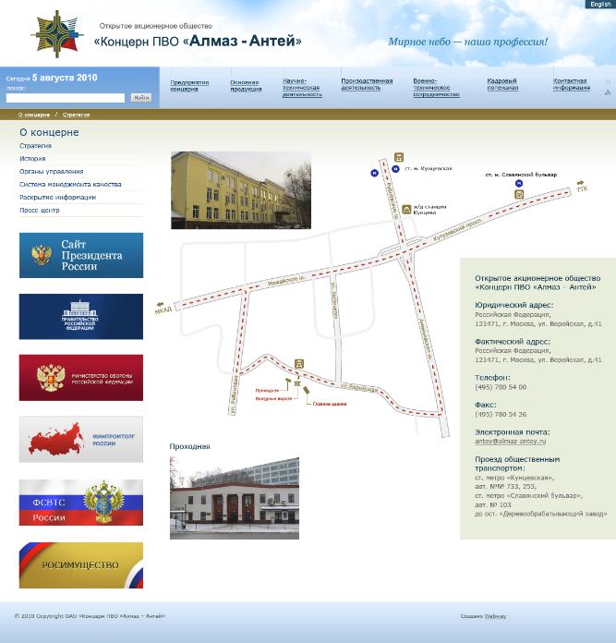Image resolution: width=616 pixels, height=643 pixels.
Task: Click the Мирное небо slogan text
Action: click(467, 42)
